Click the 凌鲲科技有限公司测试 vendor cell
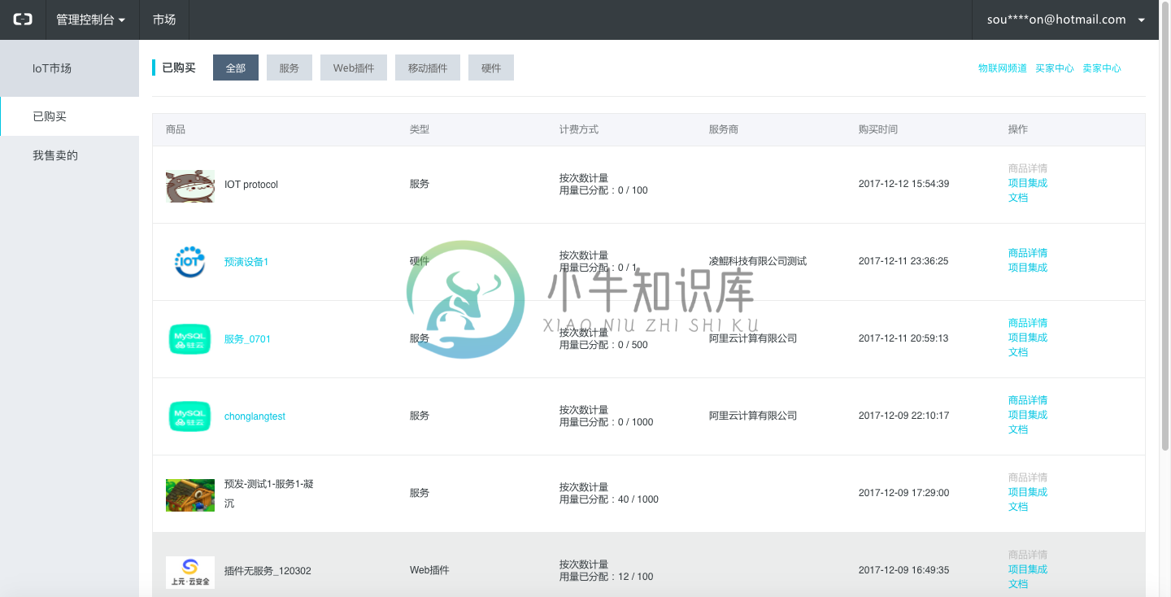 (758, 261)
